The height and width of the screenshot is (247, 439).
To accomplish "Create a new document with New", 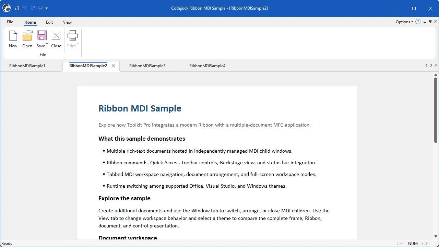I will point(13,39).
